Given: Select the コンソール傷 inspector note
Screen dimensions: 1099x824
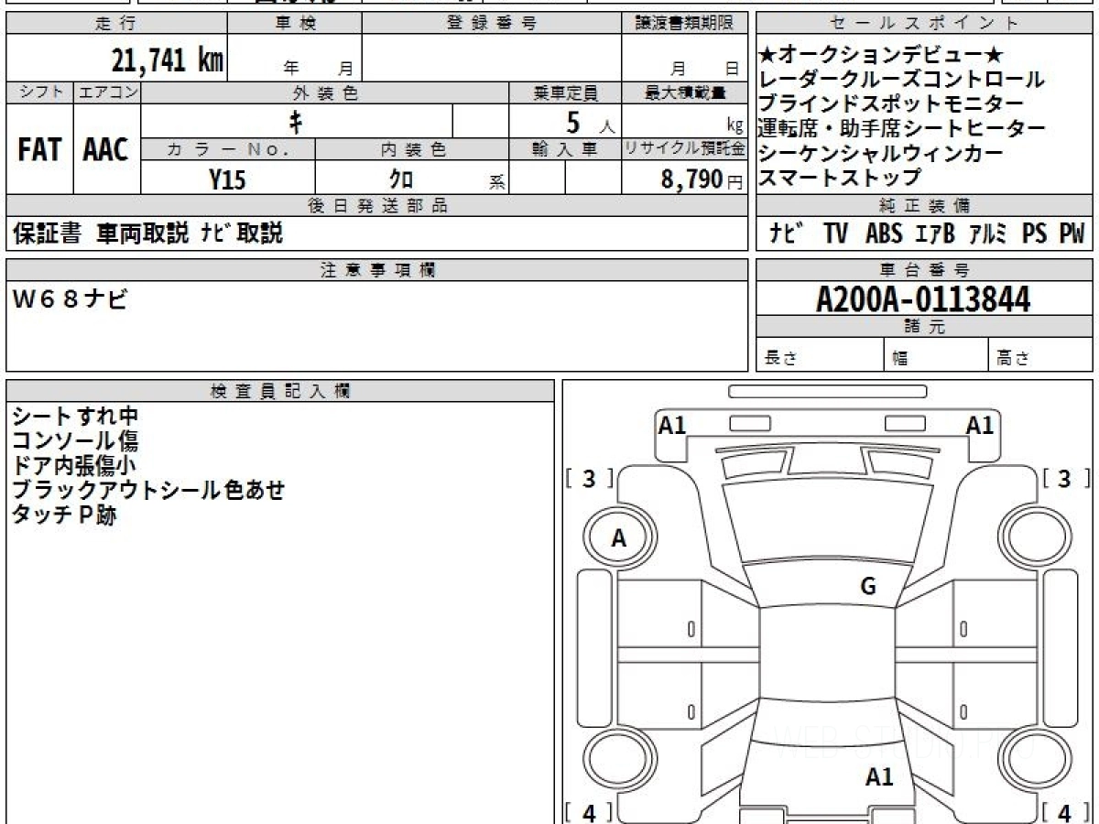Looking at the screenshot, I should [75, 442].
